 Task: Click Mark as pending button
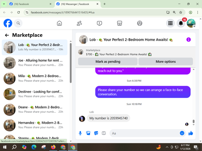point(108,62)
